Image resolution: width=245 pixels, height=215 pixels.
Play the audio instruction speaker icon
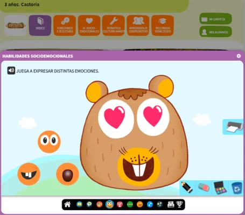(11, 70)
